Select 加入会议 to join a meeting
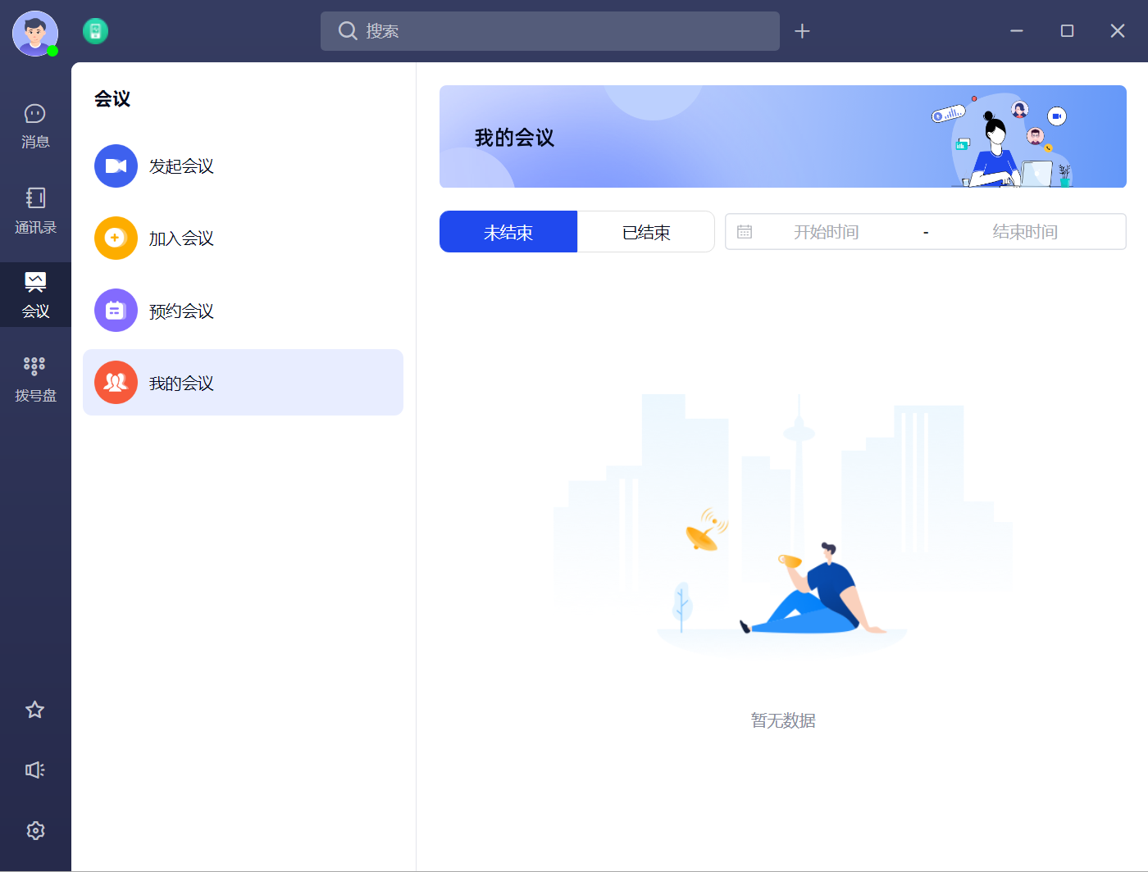 tap(181, 238)
